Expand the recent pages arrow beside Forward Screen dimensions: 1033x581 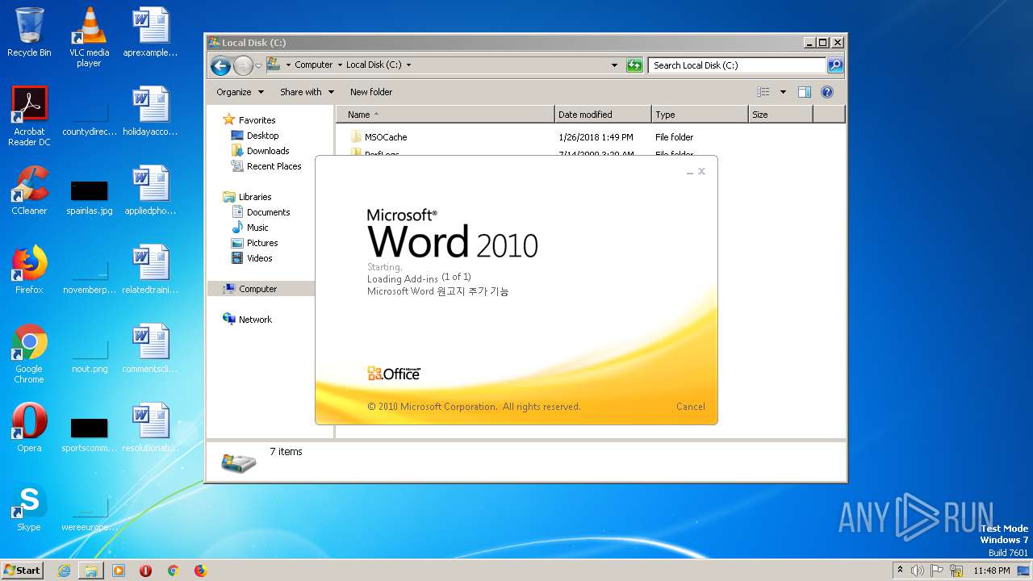click(x=259, y=65)
